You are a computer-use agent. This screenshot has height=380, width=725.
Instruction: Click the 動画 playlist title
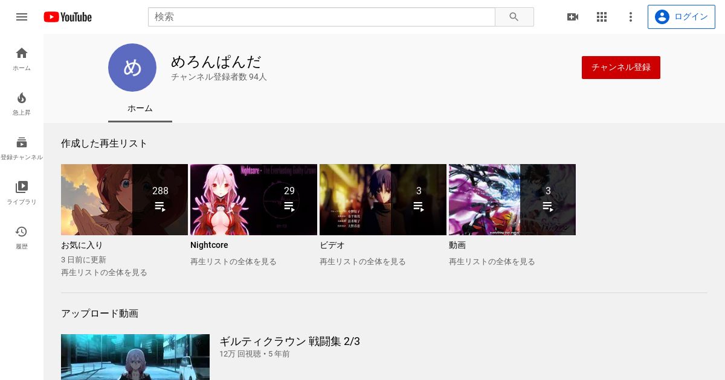click(x=457, y=245)
